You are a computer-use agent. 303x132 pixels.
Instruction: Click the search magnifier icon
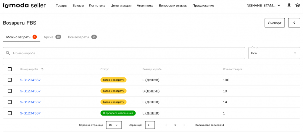click(8, 53)
